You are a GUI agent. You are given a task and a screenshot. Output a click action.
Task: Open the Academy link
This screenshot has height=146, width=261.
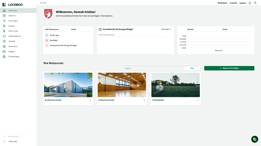pyautogui.click(x=233, y=3)
